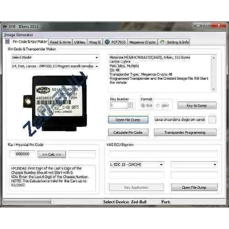The image size is (229, 229).
Task: Click the Calculate Pin Code button
Action: (x=128, y=132)
